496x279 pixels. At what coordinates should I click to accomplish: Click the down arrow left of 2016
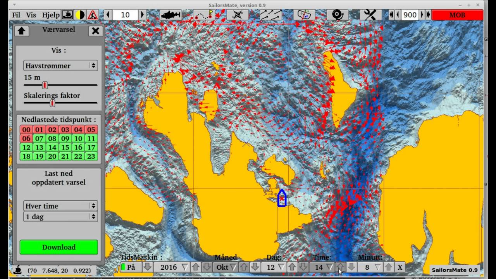pos(147,267)
